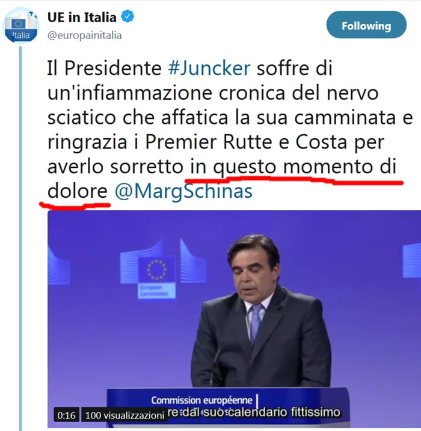Click the underlined phrase 'in questo momento di'
This screenshot has height=431, width=421.
(x=293, y=167)
